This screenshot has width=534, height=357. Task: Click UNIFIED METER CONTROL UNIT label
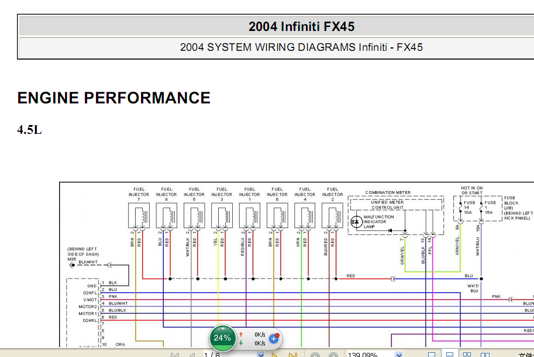tap(388, 205)
